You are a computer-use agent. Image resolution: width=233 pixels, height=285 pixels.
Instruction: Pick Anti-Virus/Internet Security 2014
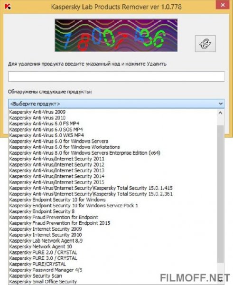113,176
